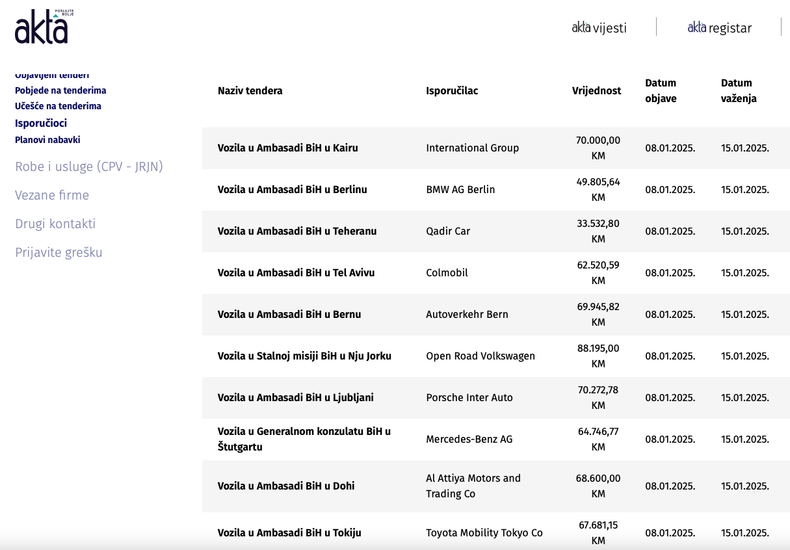Image resolution: width=790 pixels, height=550 pixels.
Task: Open akta registar section
Action: click(719, 27)
